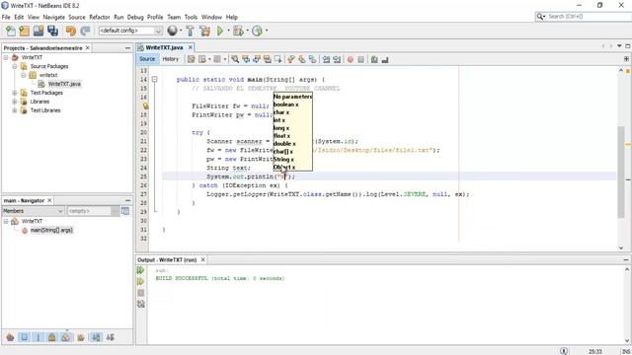Viewport: 632px width, 355px height.
Task: Click the Comment code icon in editor toolbar
Action: pyautogui.click(x=374, y=59)
